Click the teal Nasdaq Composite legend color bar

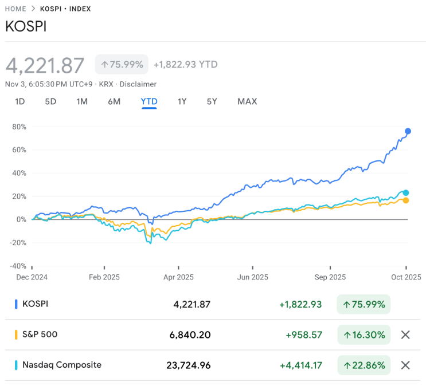pos(16,365)
